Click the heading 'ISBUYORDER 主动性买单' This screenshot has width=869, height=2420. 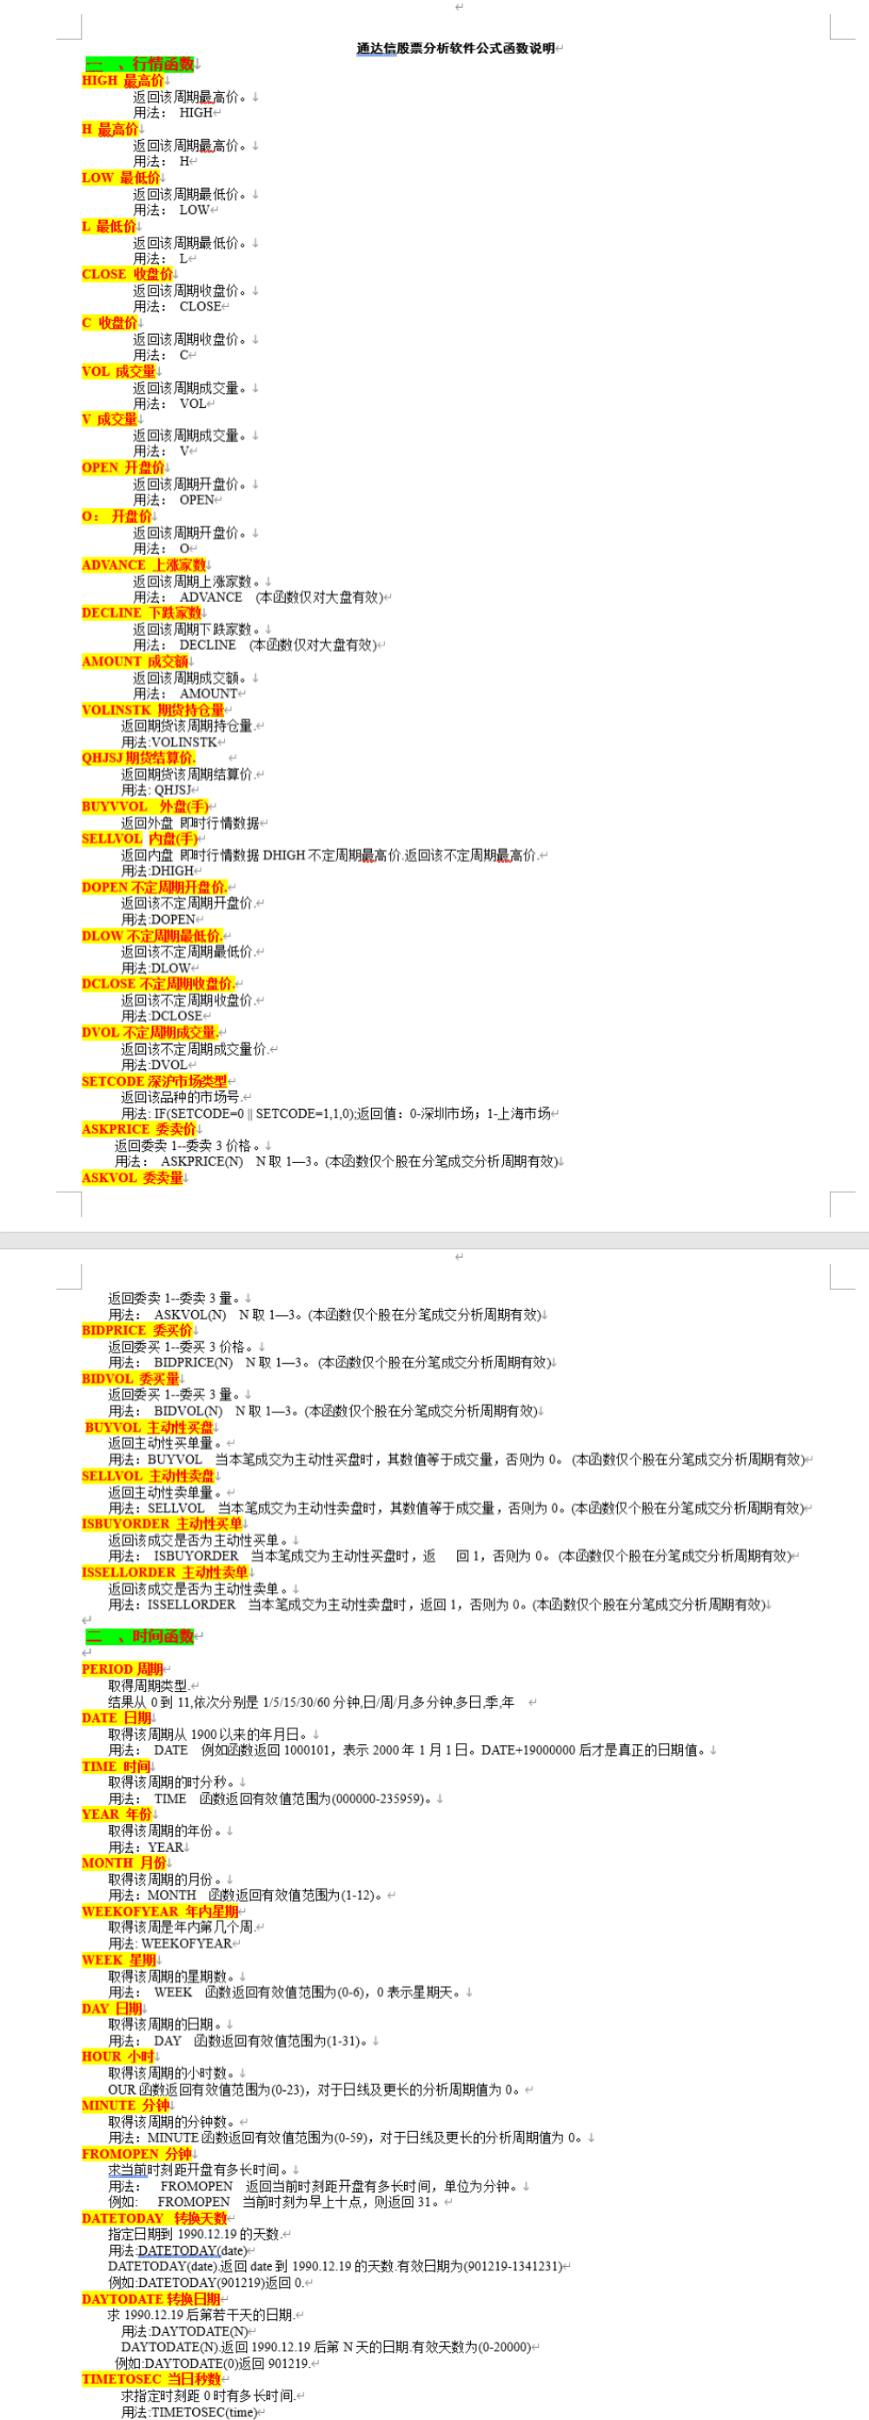tap(163, 1524)
